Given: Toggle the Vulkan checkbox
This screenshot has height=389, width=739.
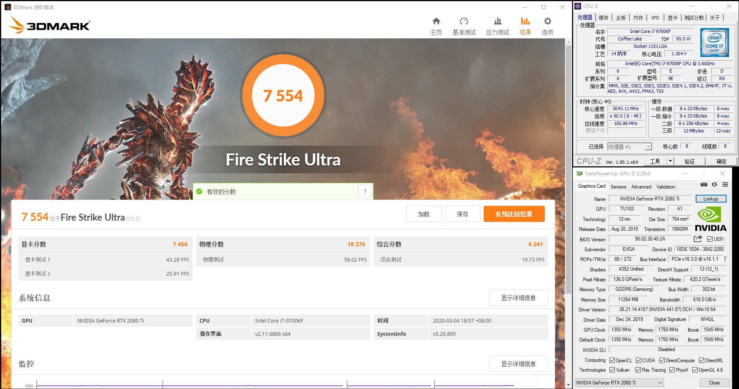Looking at the screenshot, I should click(x=612, y=370).
